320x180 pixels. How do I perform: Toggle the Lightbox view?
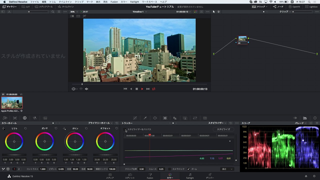pos(311,7)
